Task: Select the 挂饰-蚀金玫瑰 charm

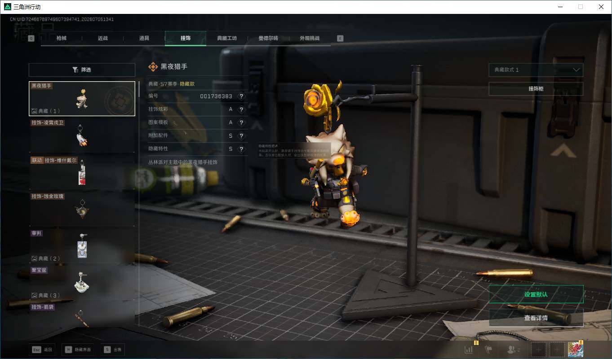Action: pyautogui.click(x=82, y=209)
